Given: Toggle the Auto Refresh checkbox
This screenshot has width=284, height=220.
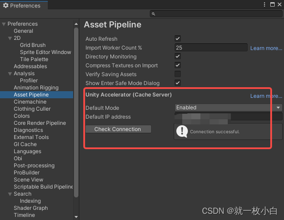Looking at the screenshot, I should pyautogui.click(x=178, y=39).
